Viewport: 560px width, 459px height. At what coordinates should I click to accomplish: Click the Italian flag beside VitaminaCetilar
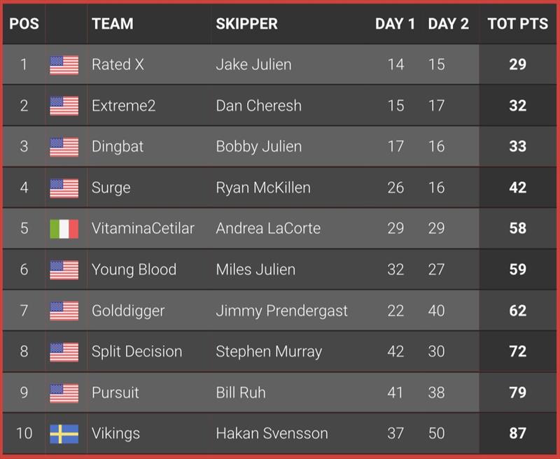coord(64,229)
